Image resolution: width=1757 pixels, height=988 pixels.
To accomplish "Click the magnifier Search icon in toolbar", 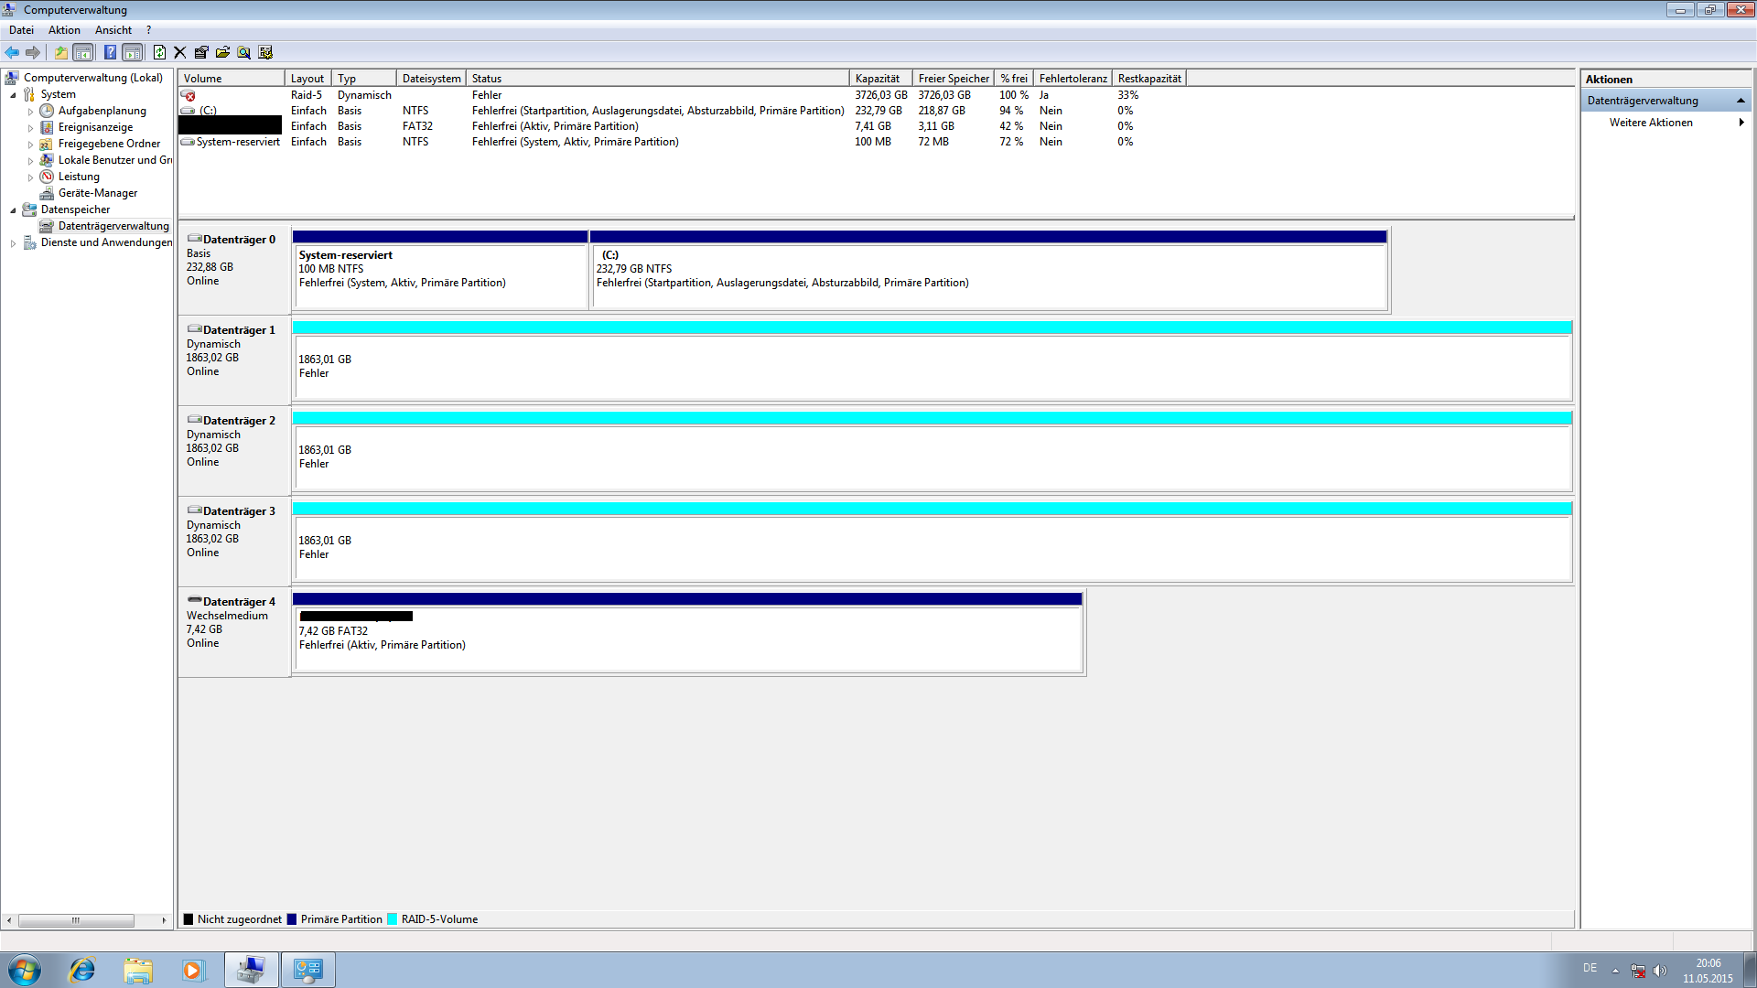I will pos(243,52).
